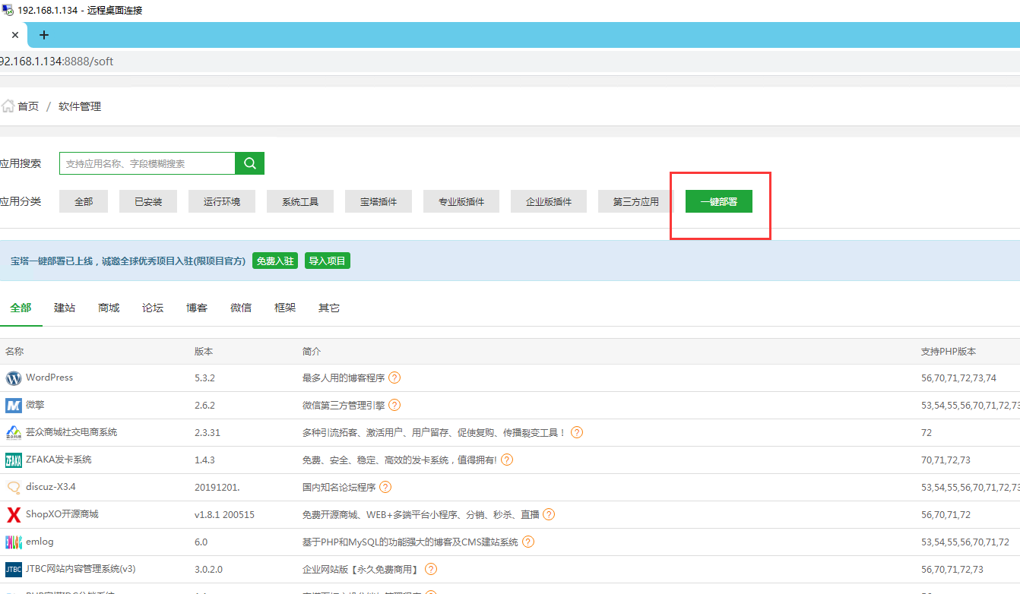Click the 版本 column header
The height and width of the screenshot is (594, 1020).
point(204,352)
